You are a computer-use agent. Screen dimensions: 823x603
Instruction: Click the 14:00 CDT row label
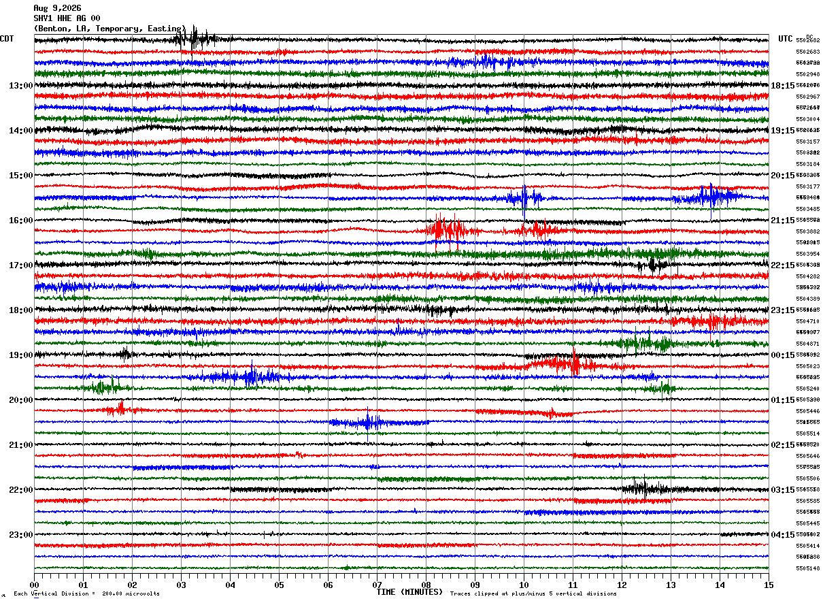[21, 130]
